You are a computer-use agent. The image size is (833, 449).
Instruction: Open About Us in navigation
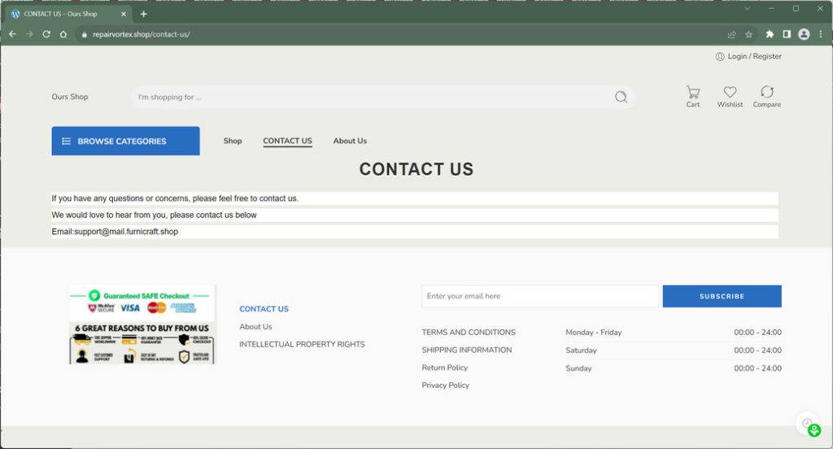pyautogui.click(x=350, y=141)
